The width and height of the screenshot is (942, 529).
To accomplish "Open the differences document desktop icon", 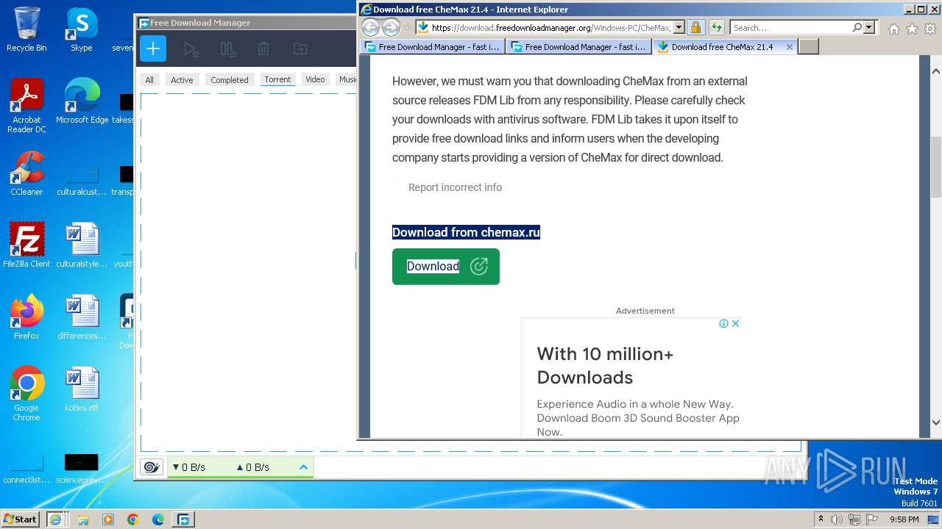I will [x=81, y=317].
